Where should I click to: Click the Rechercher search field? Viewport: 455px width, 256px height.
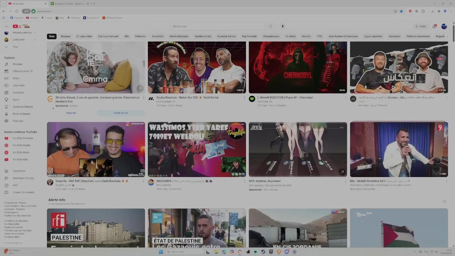coord(218,26)
